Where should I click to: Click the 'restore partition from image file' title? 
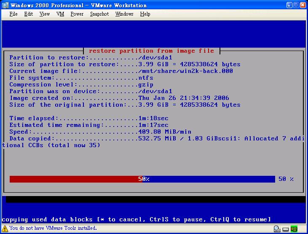(151, 51)
